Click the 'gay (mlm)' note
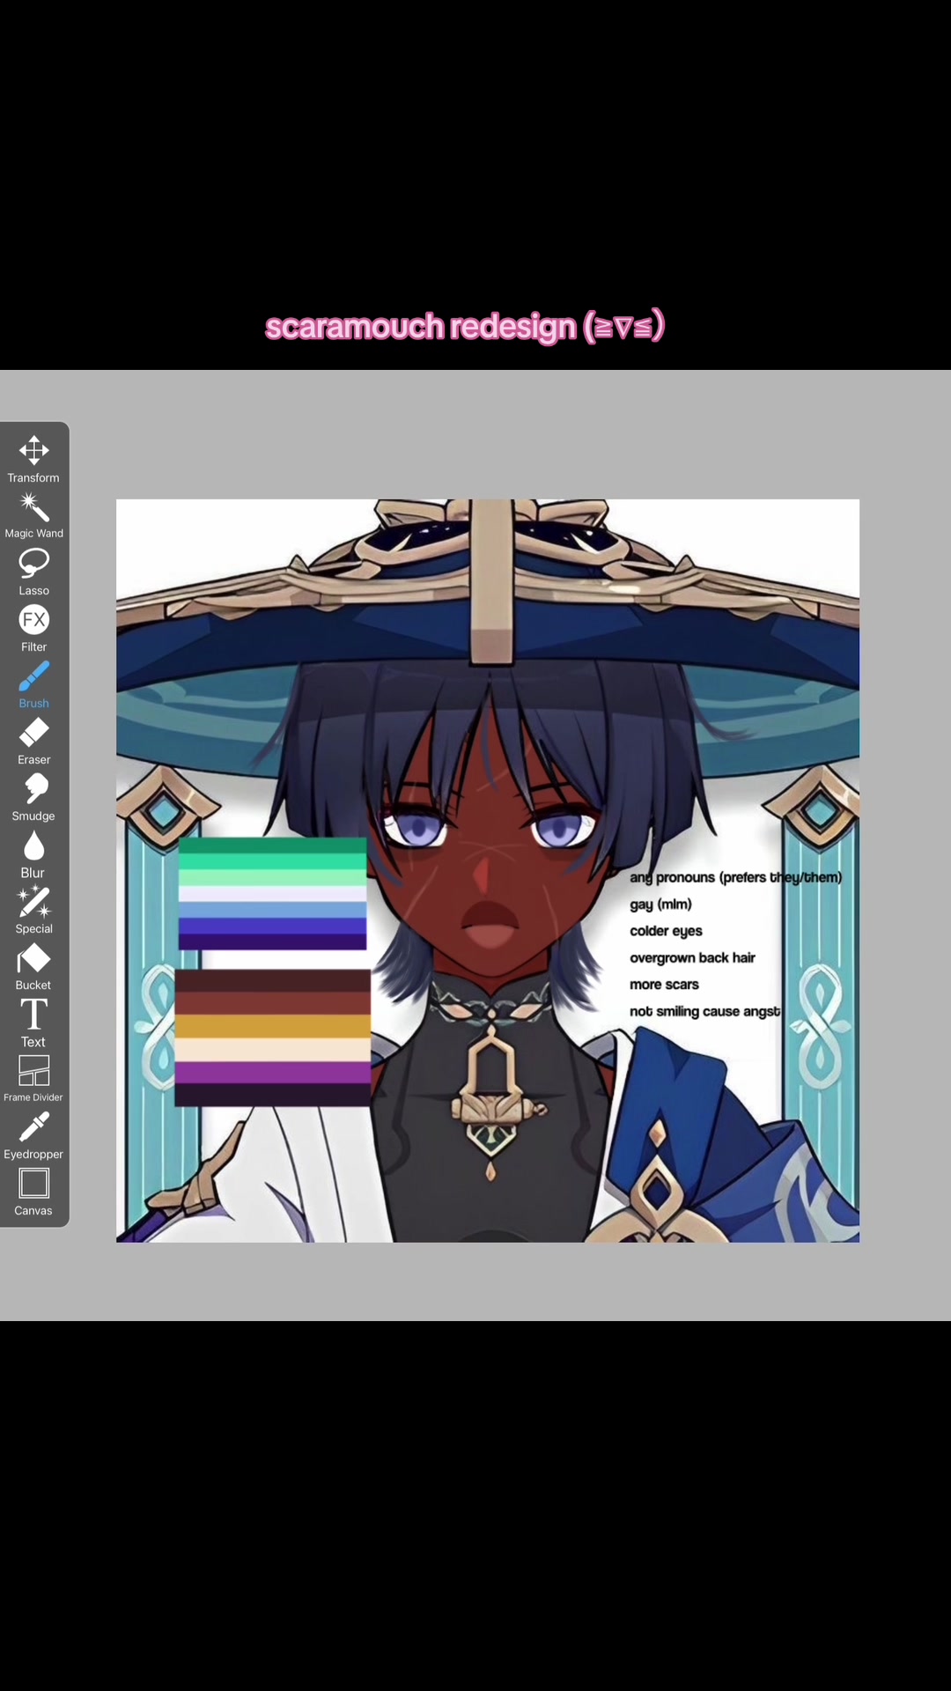The height and width of the screenshot is (1691, 951). point(660,905)
